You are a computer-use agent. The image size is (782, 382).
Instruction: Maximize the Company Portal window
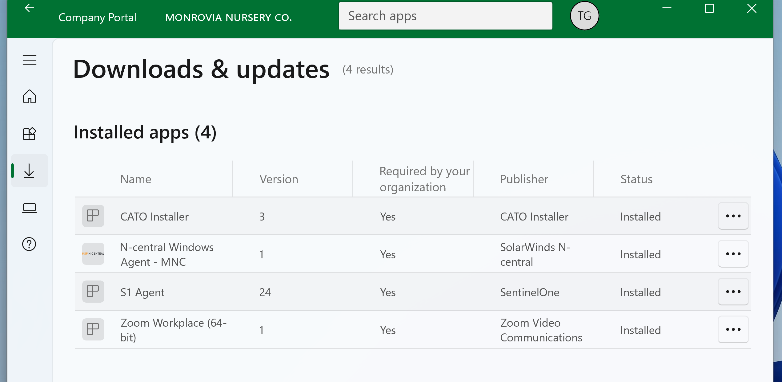[x=709, y=8]
